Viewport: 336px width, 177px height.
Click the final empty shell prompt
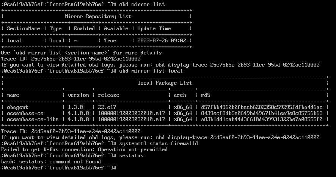tap(58, 168)
